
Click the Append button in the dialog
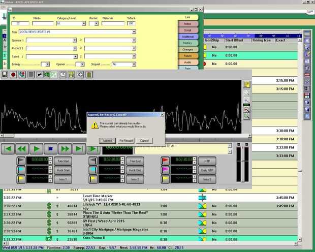click(108, 140)
